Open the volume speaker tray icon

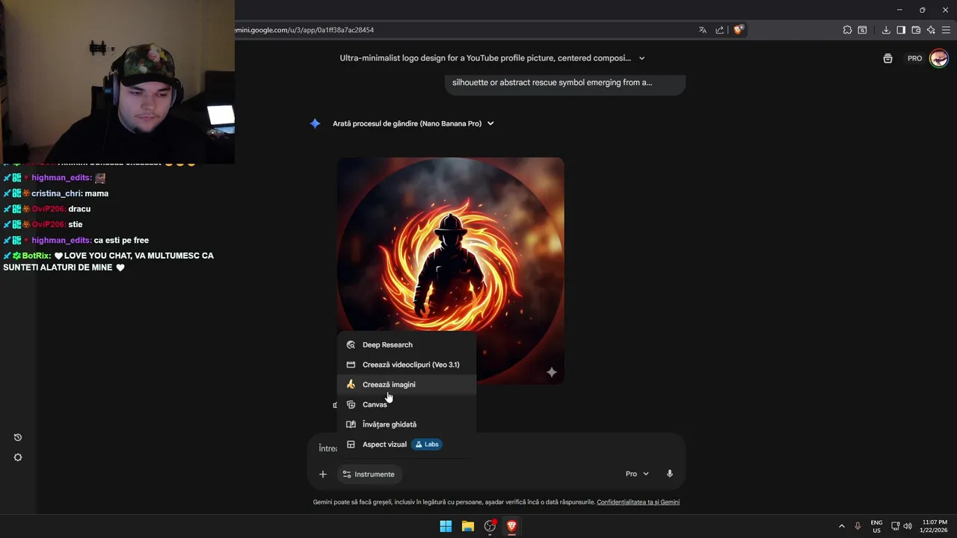point(908,526)
